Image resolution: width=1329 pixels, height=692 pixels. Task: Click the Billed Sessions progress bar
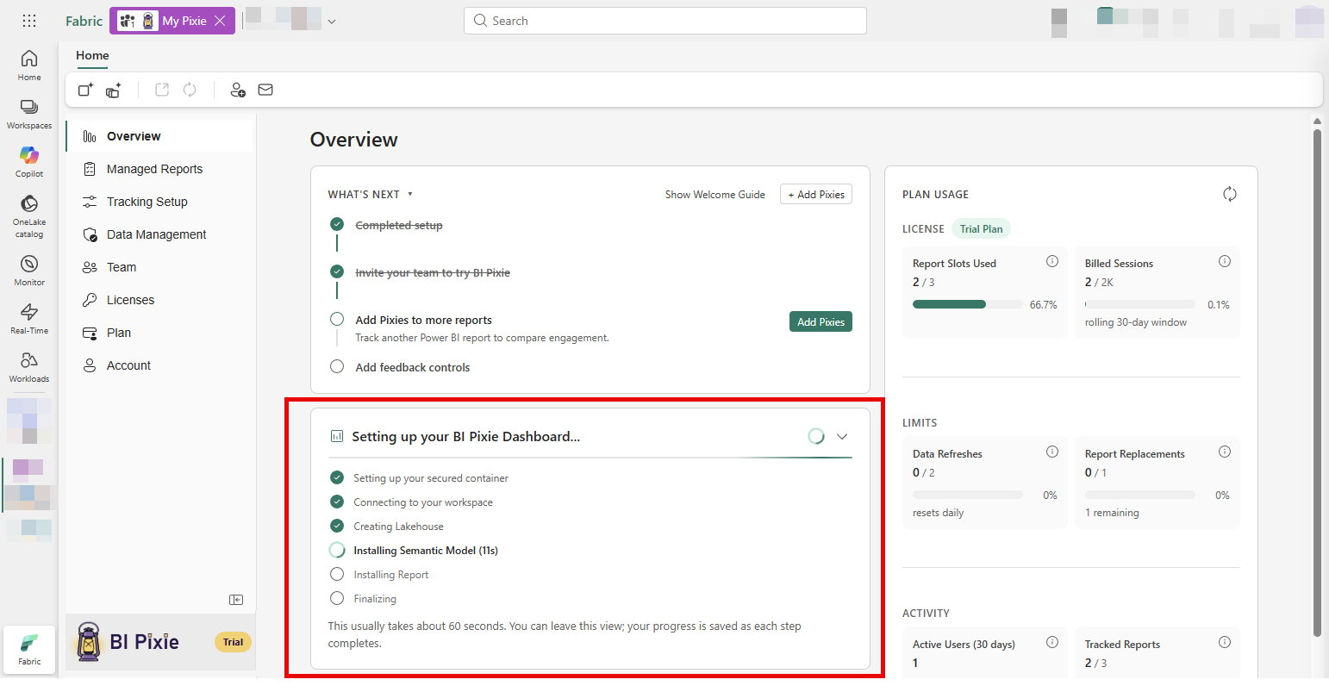1139,304
